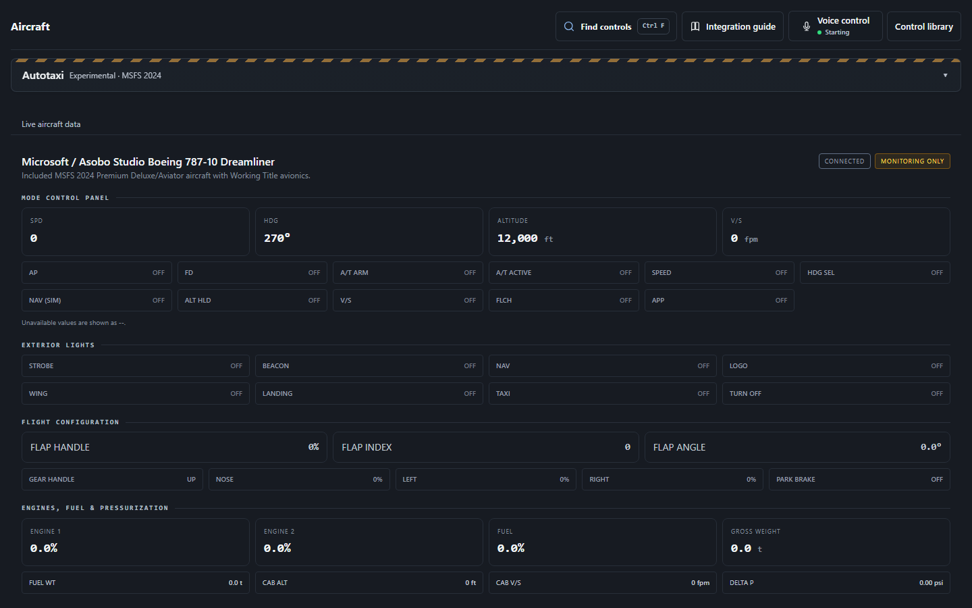
Task: Open the Control library
Action: tap(923, 26)
